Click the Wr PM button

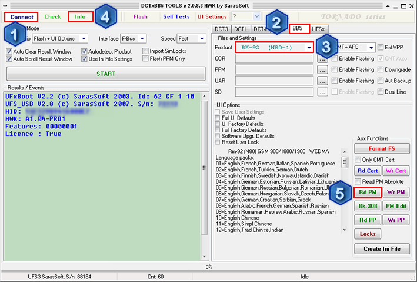[x=396, y=193]
